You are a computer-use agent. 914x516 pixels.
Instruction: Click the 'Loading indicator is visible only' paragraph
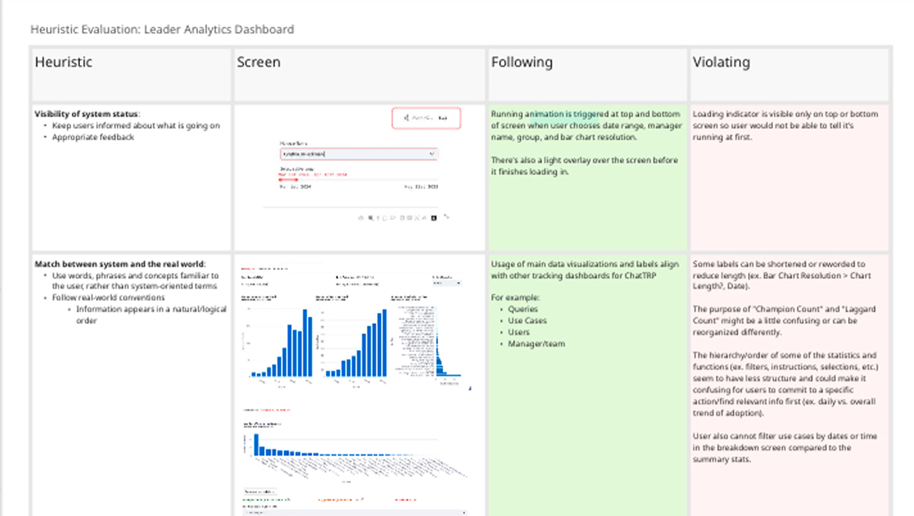tap(785, 125)
